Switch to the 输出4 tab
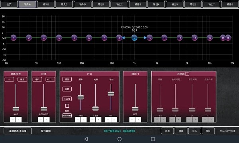This screenshot has height=143, width=239. pyautogui.click(x=156, y=4)
